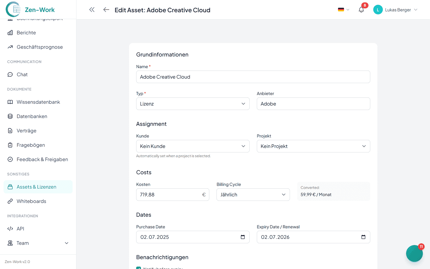Open Berichte in the sidebar

(x=38, y=33)
